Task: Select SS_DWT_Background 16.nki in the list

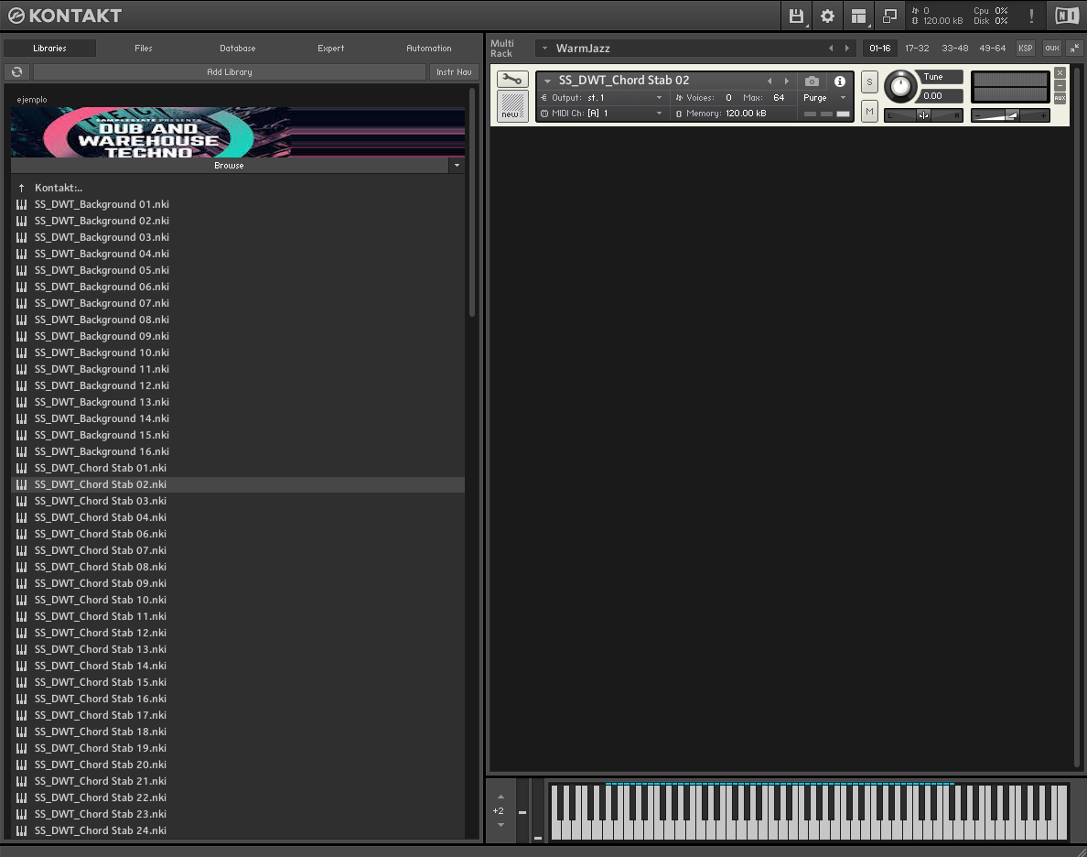Action: pos(238,451)
